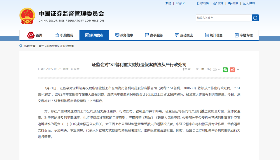This screenshot has height=160, width=280.
Task: Share article via green WeChat icon
Action: point(225,70)
